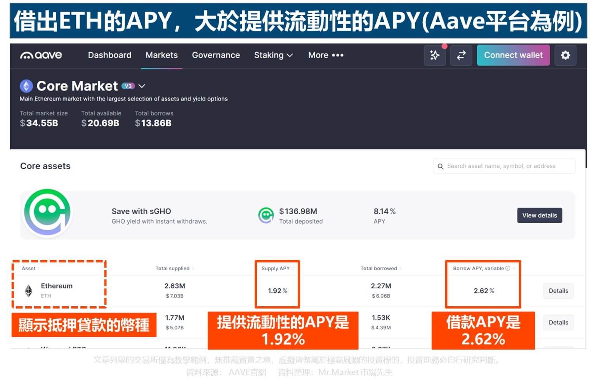
Task: Click the 1.53K total borrowed value
Action: click(381, 318)
